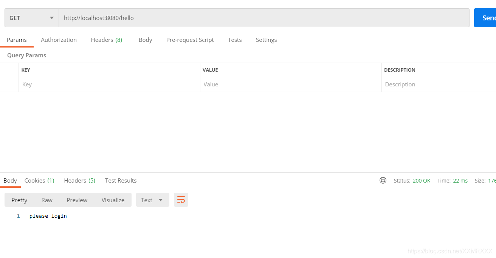Open the Tests tab
Image resolution: width=496 pixels, height=258 pixels.
(x=235, y=40)
